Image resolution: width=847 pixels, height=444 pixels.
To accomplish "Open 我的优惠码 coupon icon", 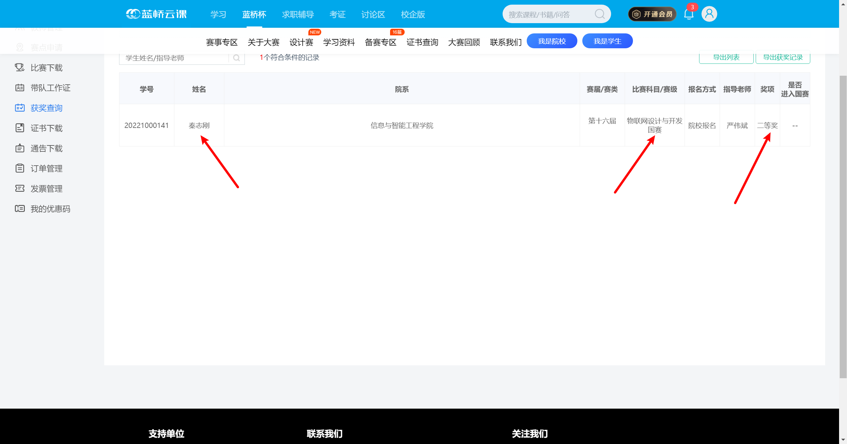I will (x=20, y=209).
